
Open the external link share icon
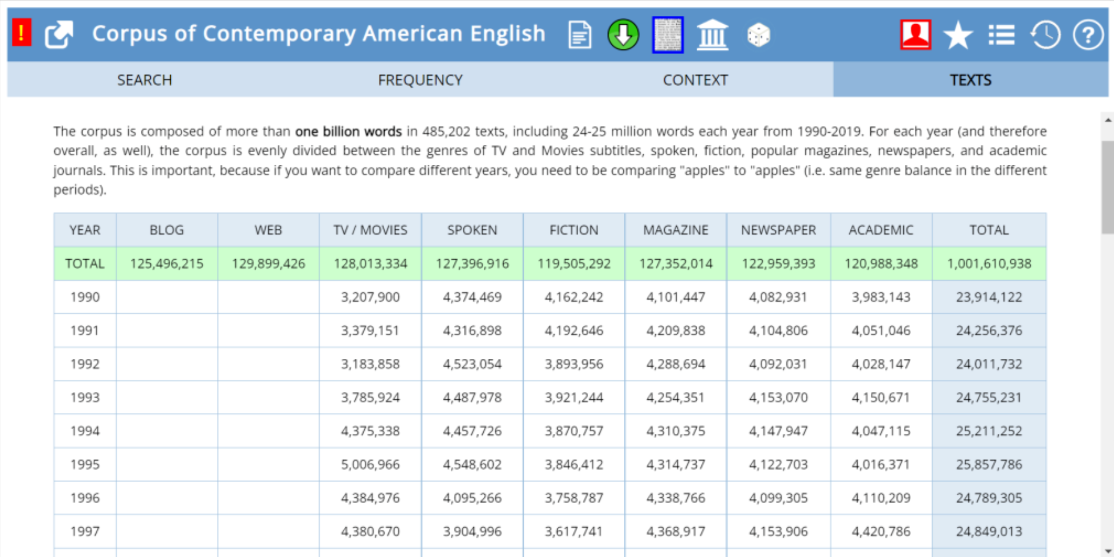[59, 34]
